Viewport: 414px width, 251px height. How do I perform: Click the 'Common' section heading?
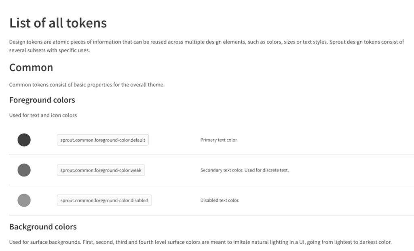pos(31,67)
